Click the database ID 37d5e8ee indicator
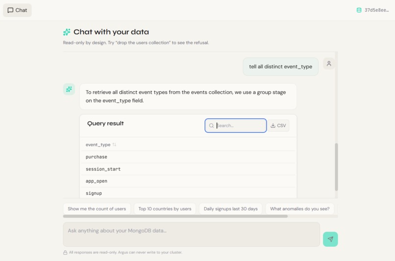The width and height of the screenshot is (395, 261). pos(372,10)
